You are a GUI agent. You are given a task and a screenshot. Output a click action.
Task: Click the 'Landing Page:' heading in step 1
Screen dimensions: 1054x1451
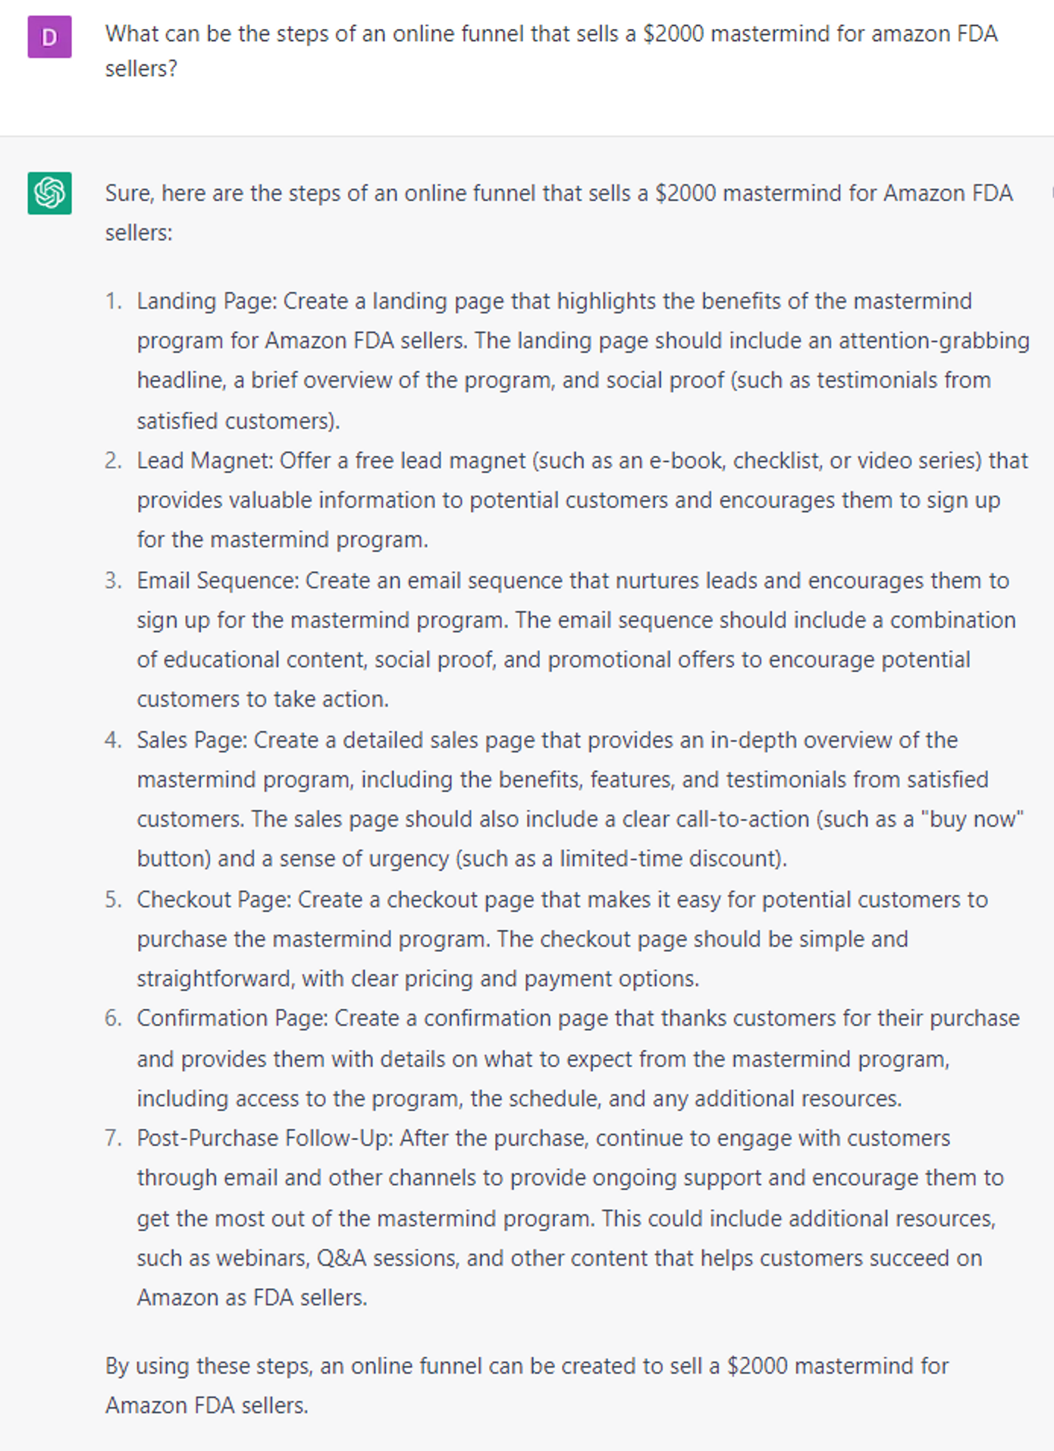click(206, 301)
